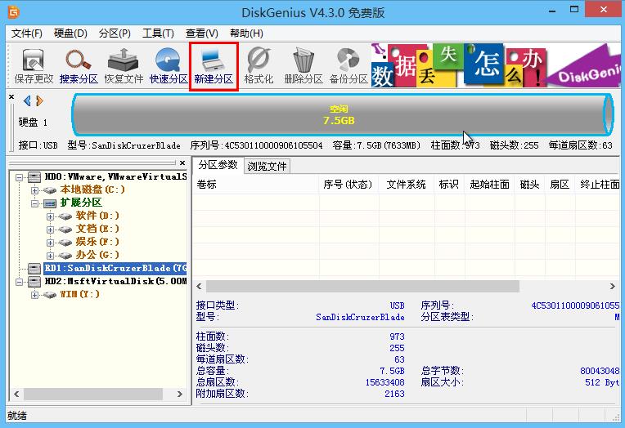Click disk tree scrollbar right arrow
Image resolution: width=625 pixels, height=428 pixels.
(x=180, y=395)
